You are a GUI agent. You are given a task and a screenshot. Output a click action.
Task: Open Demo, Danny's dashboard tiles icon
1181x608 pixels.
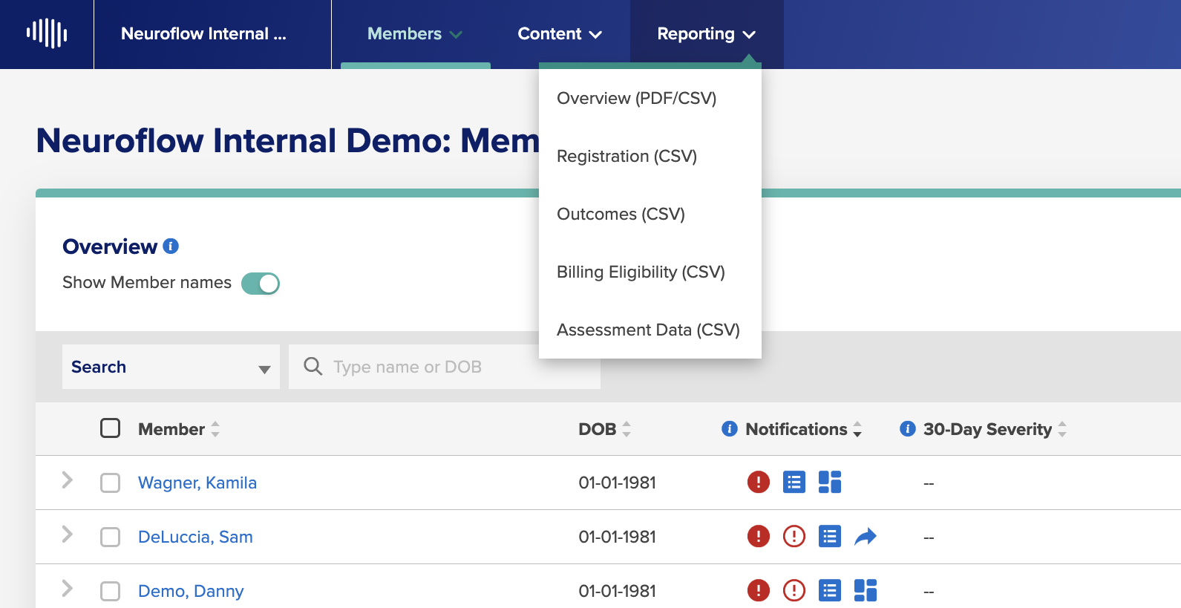coord(865,590)
